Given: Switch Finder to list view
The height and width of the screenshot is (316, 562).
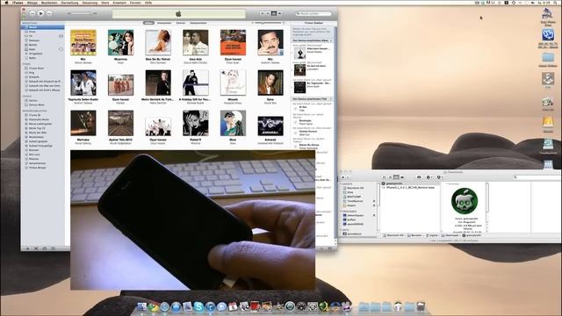Looking at the screenshot, I should (x=390, y=177).
